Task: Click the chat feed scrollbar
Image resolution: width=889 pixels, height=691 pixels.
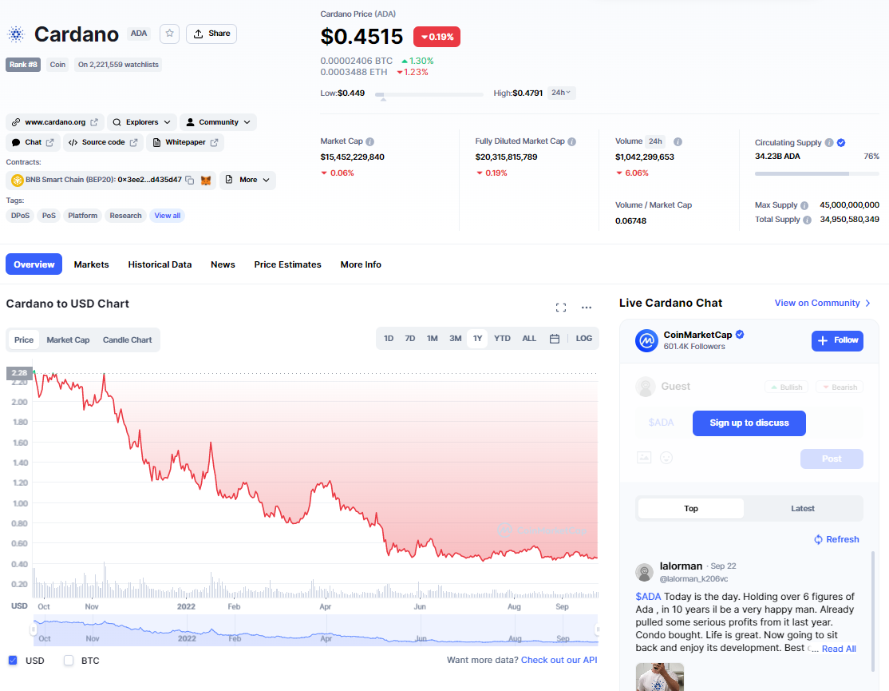Action: pyautogui.click(x=872, y=611)
